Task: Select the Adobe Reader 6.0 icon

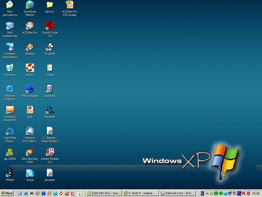Action: (50, 152)
